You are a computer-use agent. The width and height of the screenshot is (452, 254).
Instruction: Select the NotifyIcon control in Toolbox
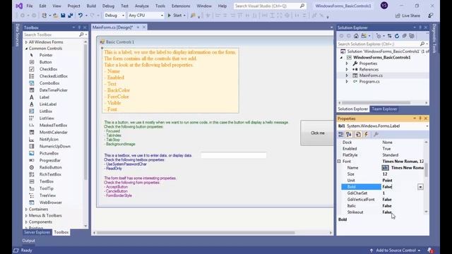click(49, 139)
